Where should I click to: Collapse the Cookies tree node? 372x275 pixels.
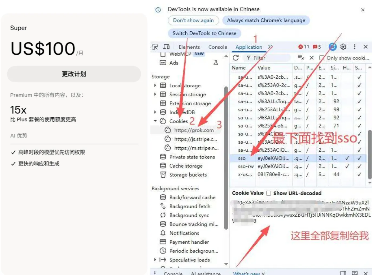tap(155, 121)
